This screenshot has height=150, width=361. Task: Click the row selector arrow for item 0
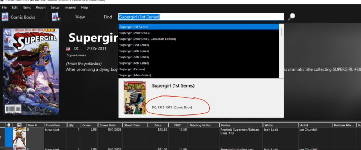1,137
